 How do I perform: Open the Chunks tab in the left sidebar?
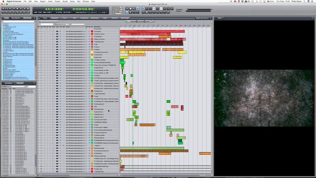(x=6, y=18)
